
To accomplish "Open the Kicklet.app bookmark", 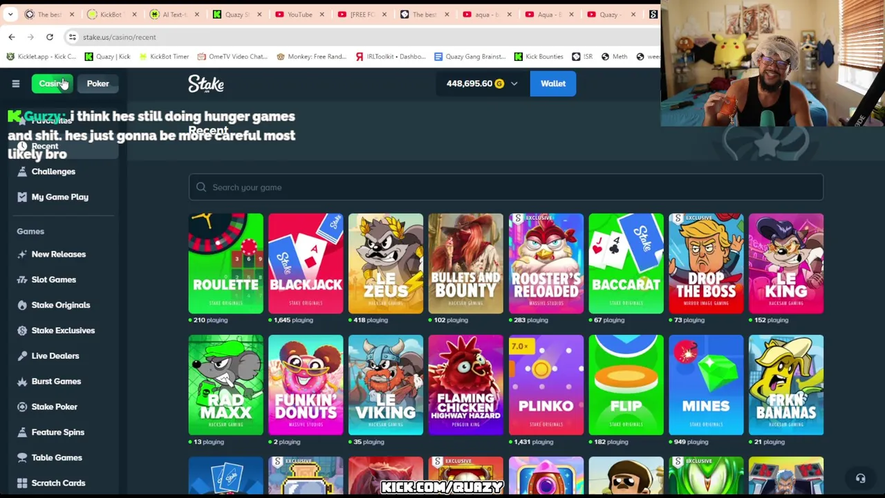I will point(41,57).
